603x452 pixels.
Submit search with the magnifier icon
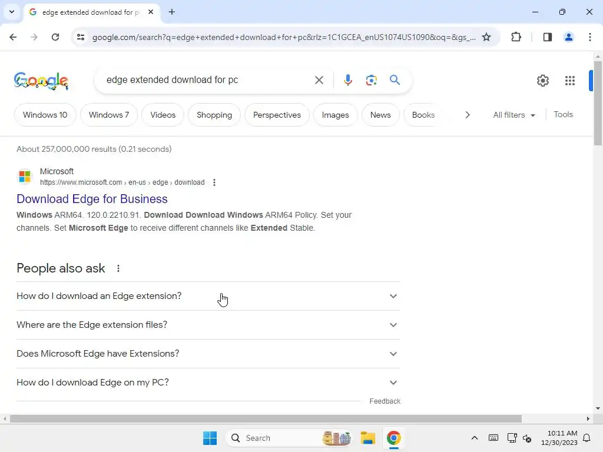395,80
